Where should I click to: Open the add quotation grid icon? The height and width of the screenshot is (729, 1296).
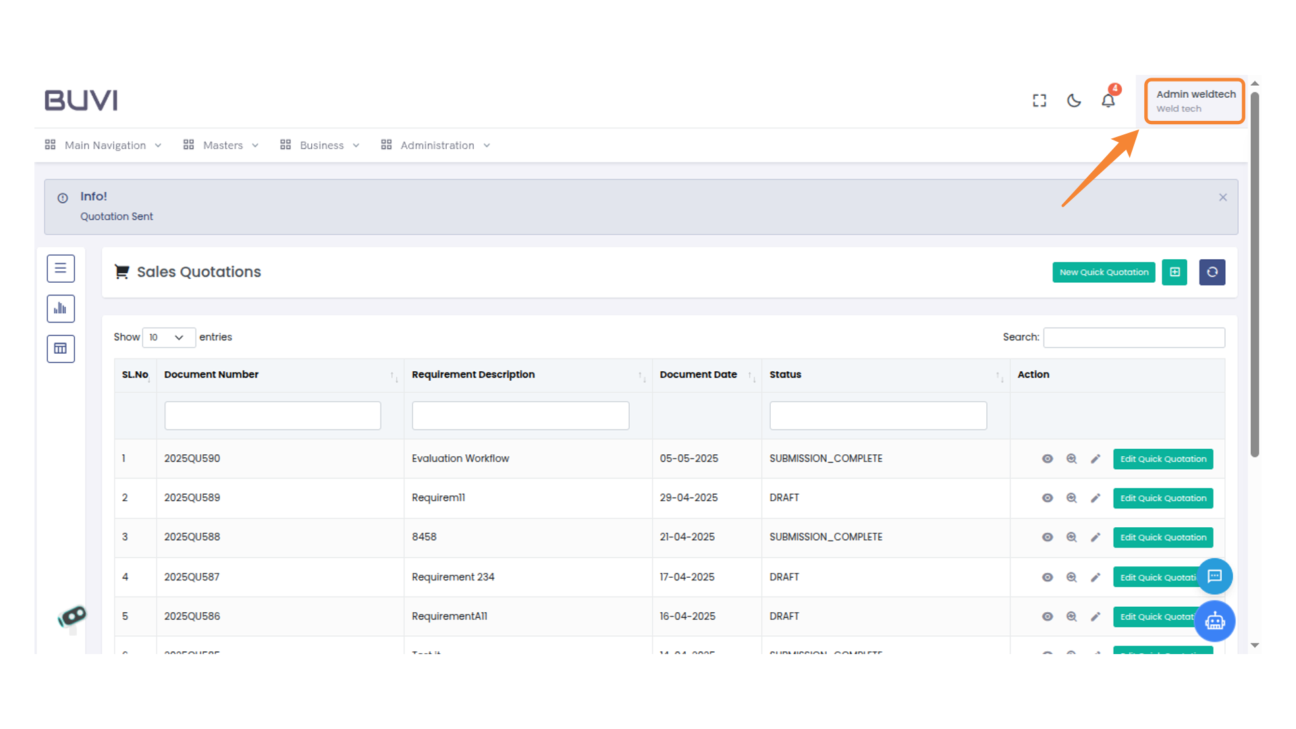[x=1174, y=272]
